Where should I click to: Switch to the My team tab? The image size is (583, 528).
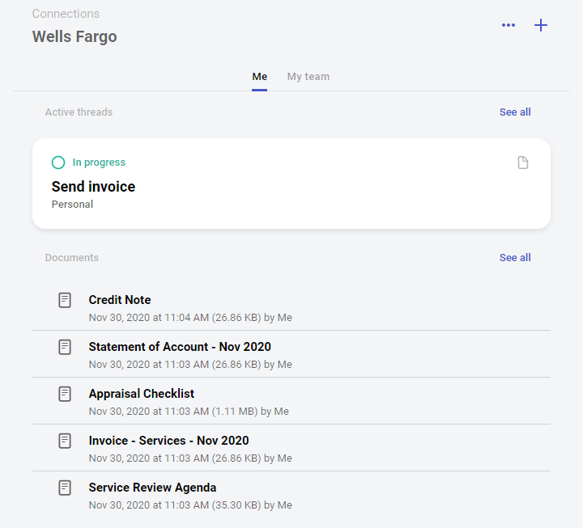pos(309,77)
